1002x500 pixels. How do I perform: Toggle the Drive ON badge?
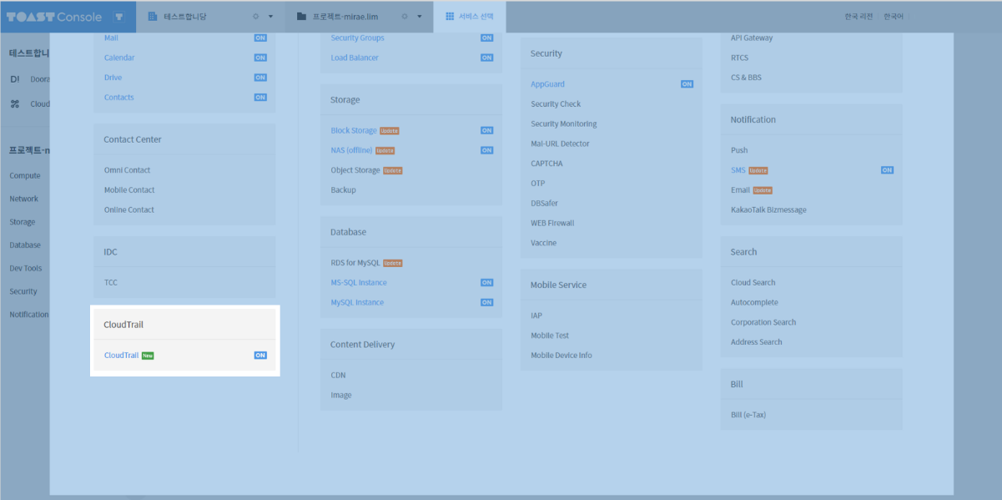point(260,78)
